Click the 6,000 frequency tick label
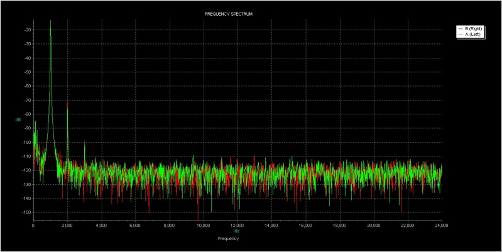The height and width of the screenshot is (252, 502). (x=136, y=225)
